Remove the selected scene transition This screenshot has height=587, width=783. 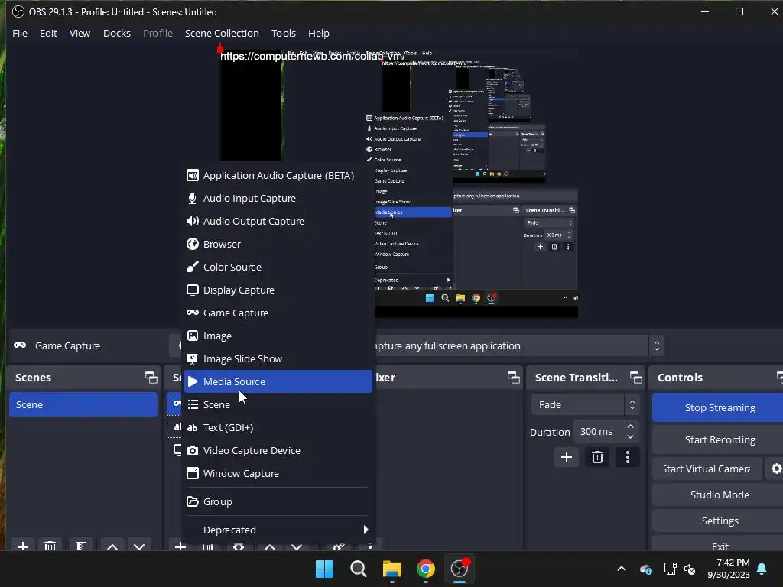coord(597,457)
